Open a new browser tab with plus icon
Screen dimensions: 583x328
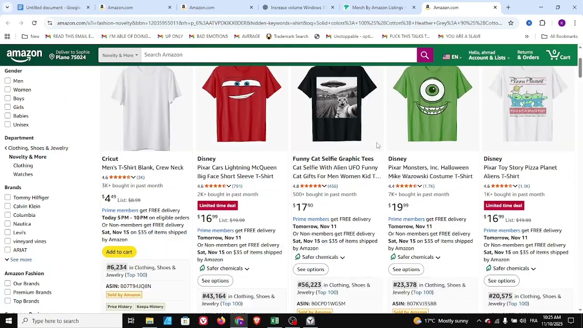tap(508, 7)
